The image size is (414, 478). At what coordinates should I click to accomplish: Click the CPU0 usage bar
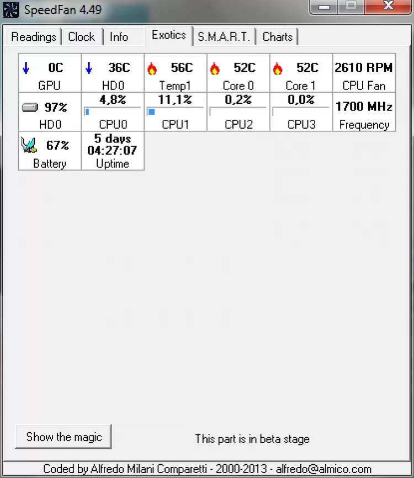pyautogui.click(x=113, y=111)
